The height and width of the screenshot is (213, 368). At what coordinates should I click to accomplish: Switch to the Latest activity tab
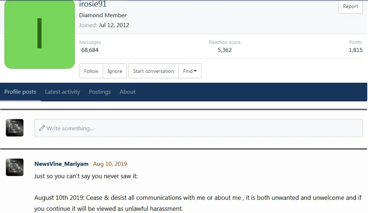62,92
